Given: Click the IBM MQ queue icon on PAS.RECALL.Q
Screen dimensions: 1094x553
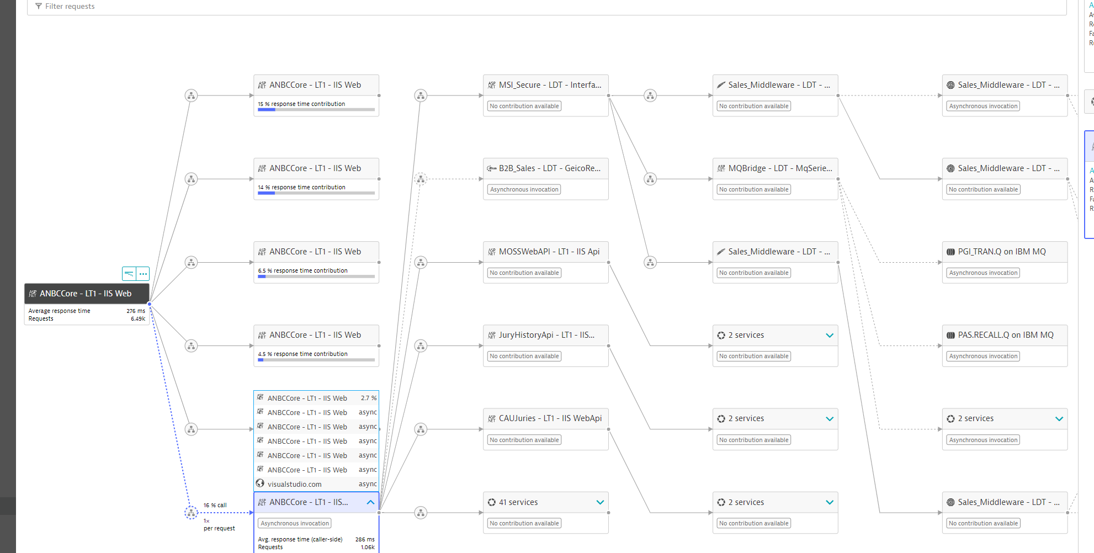Looking at the screenshot, I should (x=950, y=335).
